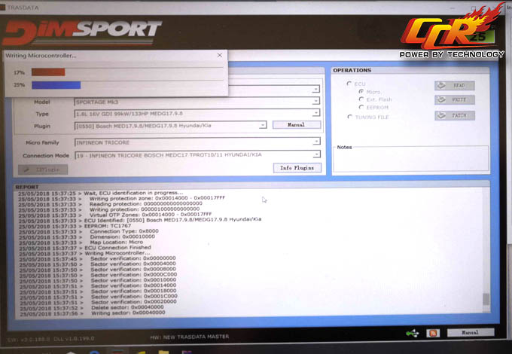Click the WRITE operation button
This screenshot has width=512, height=354.
[x=455, y=99]
